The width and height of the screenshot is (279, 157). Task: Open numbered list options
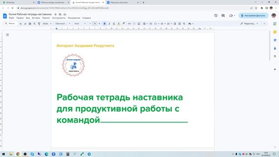[169, 24]
